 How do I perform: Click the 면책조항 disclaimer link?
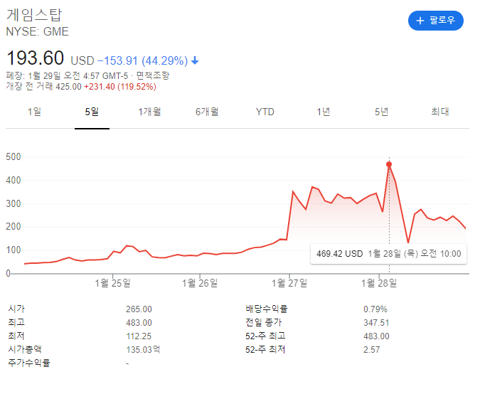click(x=152, y=75)
